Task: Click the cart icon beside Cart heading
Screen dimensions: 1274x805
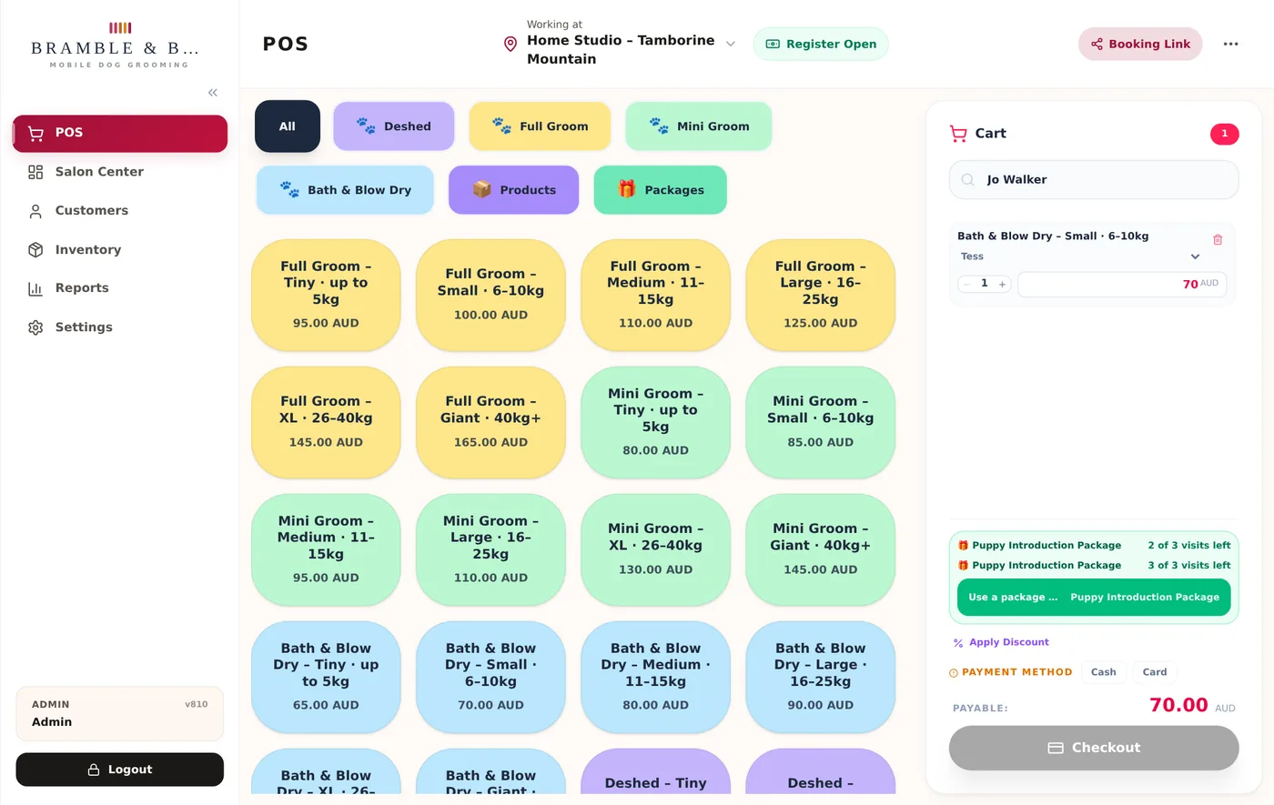Action: (x=958, y=134)
